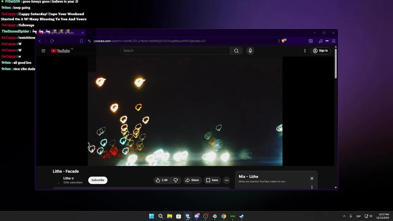Image resolution: width=393 pixels, height=221 pixels.
Task: Click the YouTube search magnifier button
Action: pos(236,51)
